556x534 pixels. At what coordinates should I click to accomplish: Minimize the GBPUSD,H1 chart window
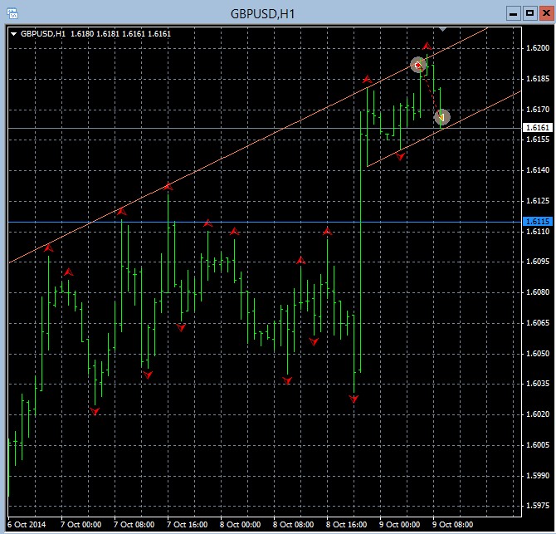(x=513, y=14)
